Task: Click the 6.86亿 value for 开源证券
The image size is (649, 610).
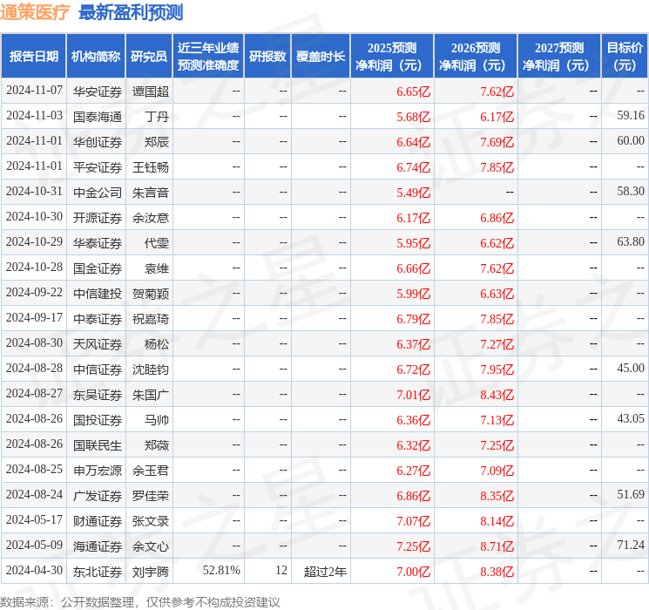Action: pos(497,217)
